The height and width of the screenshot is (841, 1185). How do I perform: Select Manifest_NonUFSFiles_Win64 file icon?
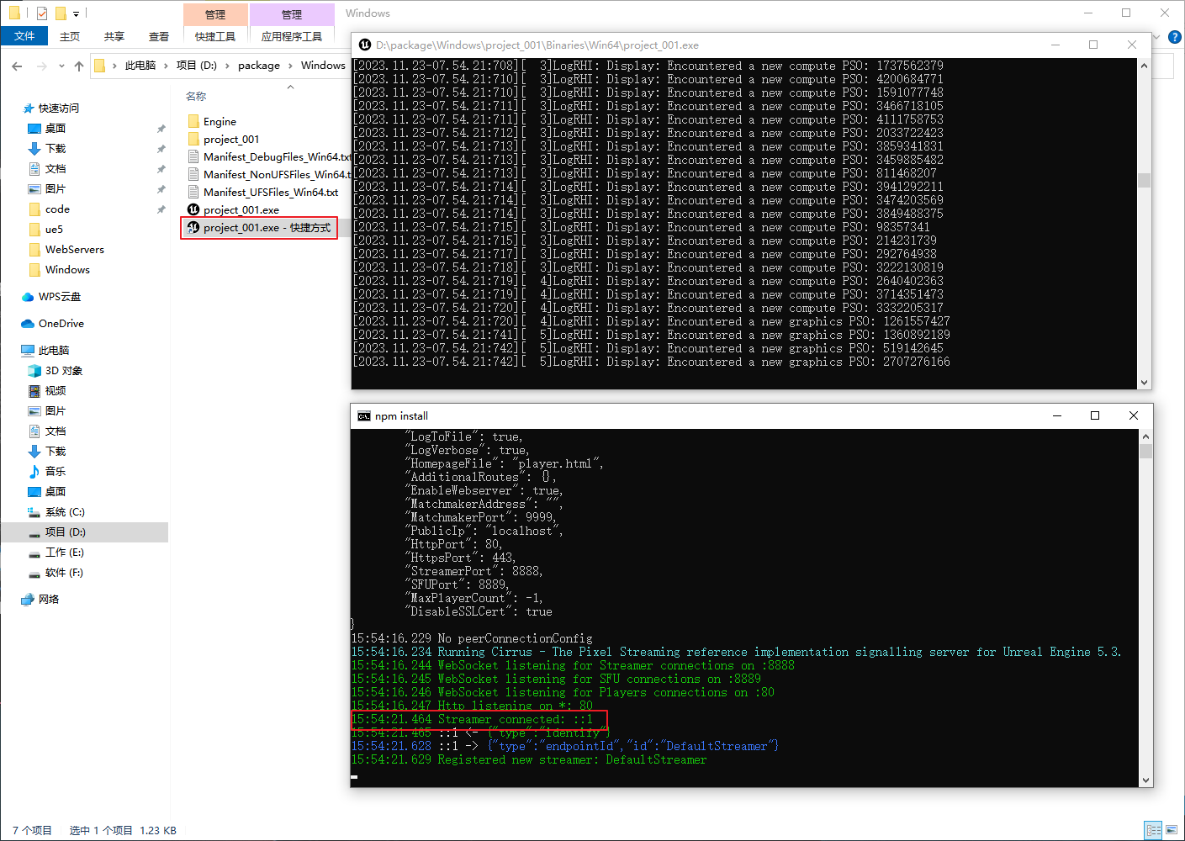(193, 175)
